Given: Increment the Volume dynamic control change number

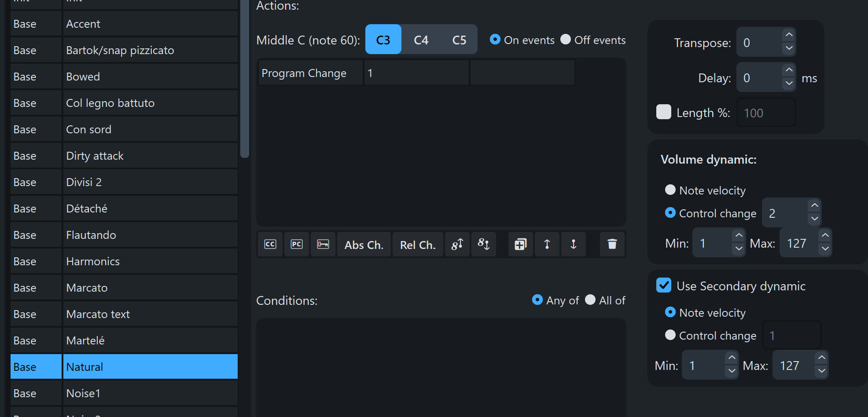Looking at the screenshot, I should point(815,205).
